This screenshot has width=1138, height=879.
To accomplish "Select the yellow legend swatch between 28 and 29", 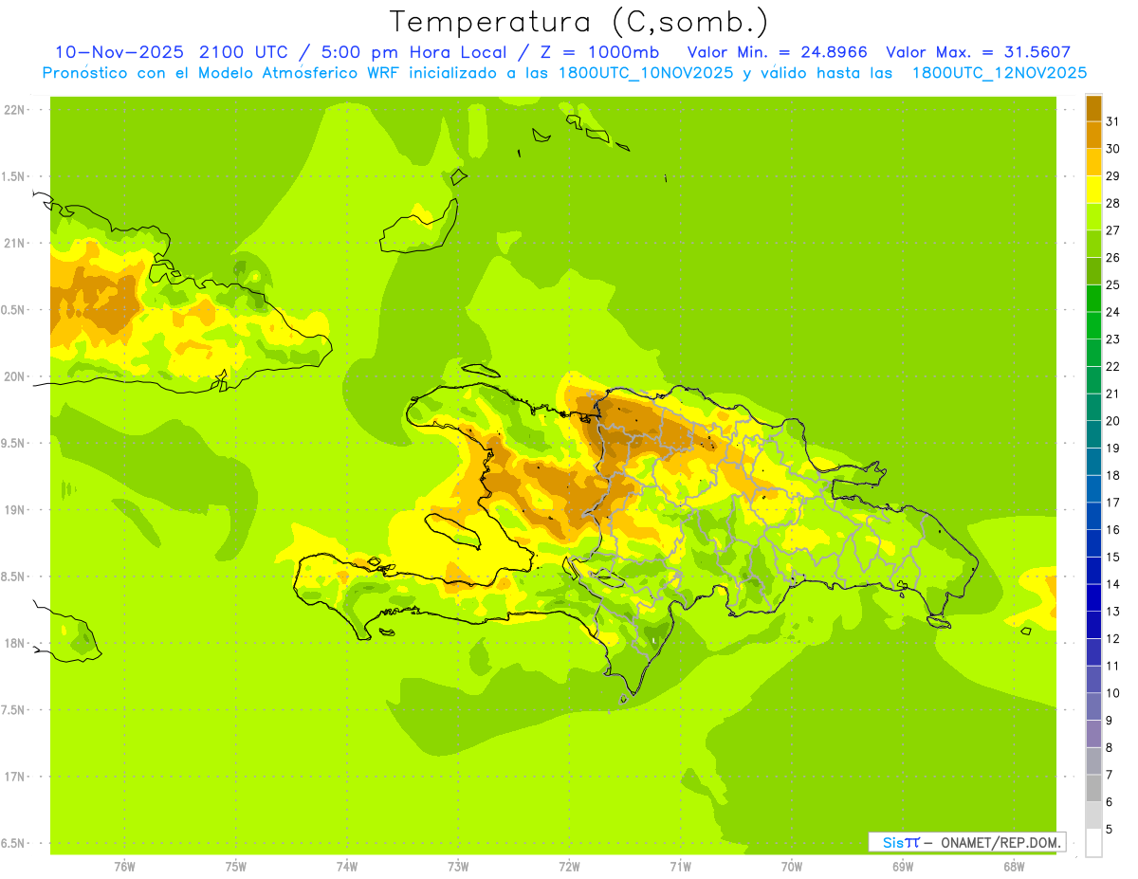I will (x=1093, y=190).
